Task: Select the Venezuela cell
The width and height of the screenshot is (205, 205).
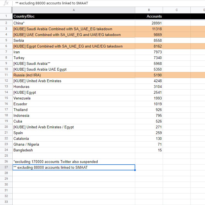Action: coord(74,98)
